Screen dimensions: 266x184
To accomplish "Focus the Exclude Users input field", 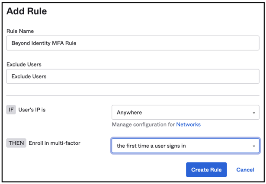I will [x=133, y=76].
